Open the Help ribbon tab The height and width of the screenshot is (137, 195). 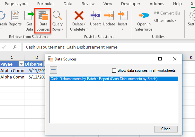pyautogui.click(x=177, y=4)
